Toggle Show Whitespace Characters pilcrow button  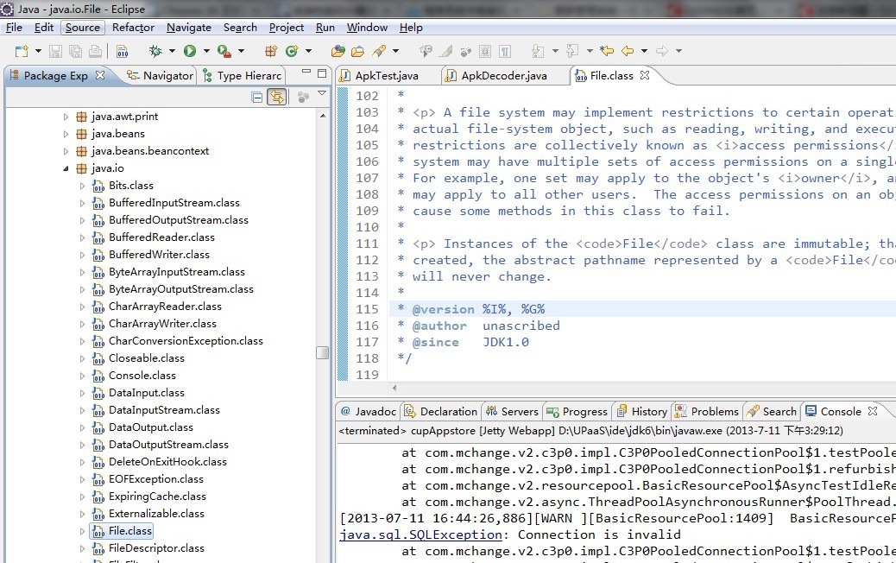click(505, 51)
